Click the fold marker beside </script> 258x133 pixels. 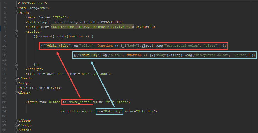[16, 69]
